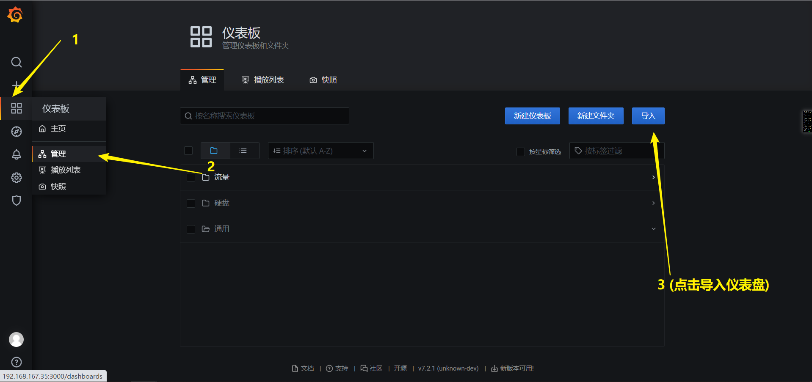
Task: Click the 流量 folder name
Action: [x=222, y=177]
